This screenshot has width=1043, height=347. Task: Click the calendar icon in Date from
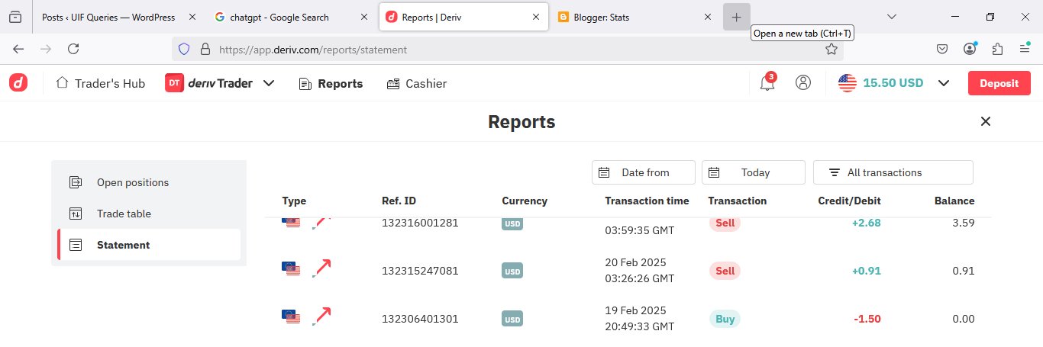pyautogui.click(x=604, y=172)
